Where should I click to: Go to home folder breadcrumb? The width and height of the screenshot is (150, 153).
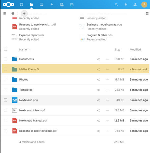coord(13,13)
